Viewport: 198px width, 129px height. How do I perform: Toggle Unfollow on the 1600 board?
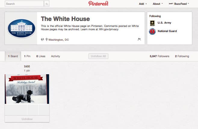click(27, 119)
